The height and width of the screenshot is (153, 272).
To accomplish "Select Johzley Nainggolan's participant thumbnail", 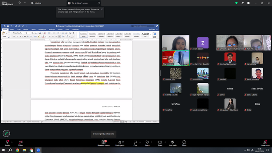I will [230, 58].
